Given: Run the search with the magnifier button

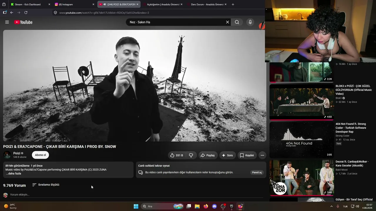Looking at the screenshot, I should pos(237,22).
